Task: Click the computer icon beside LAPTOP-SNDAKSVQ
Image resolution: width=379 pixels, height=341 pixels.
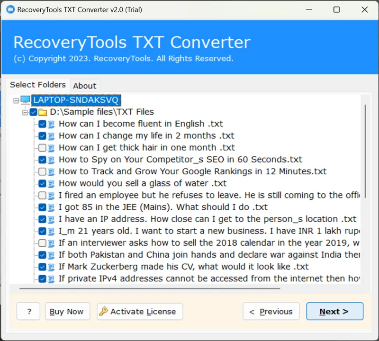Action: 26,100
